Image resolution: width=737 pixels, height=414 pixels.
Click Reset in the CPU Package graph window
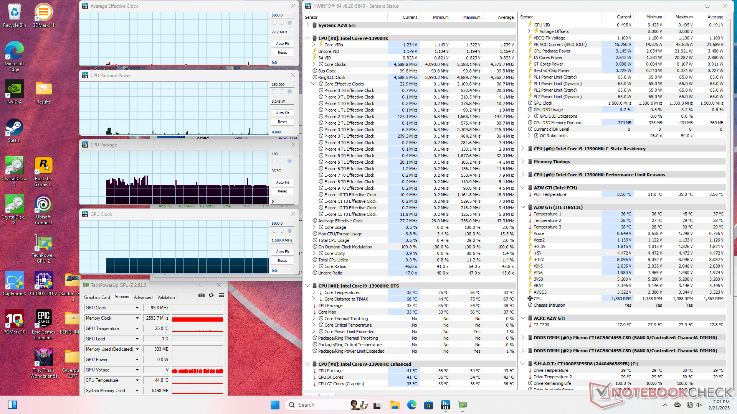point(283,191)
